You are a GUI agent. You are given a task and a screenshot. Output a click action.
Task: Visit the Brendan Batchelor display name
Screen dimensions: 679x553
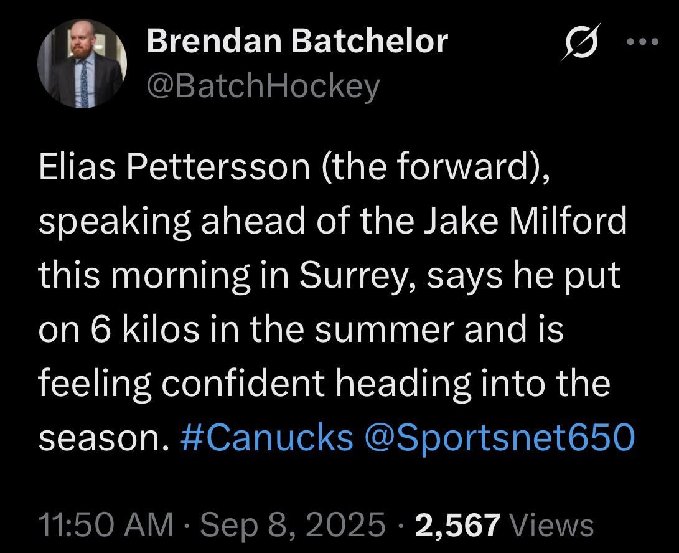point(297,41)
